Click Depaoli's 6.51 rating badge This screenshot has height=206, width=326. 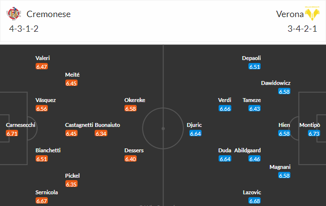coord(255,66)
